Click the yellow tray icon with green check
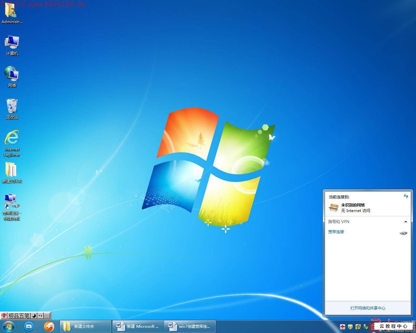 358,327
